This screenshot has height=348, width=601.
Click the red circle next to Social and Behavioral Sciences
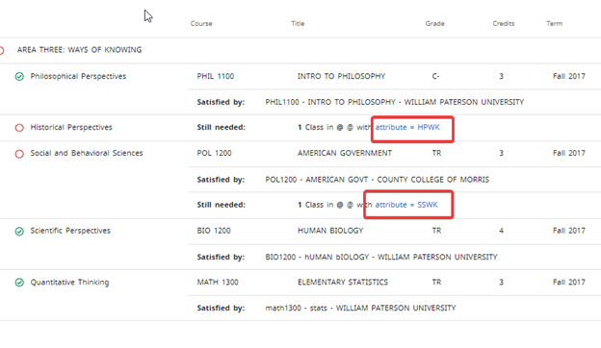pos(19,154)
